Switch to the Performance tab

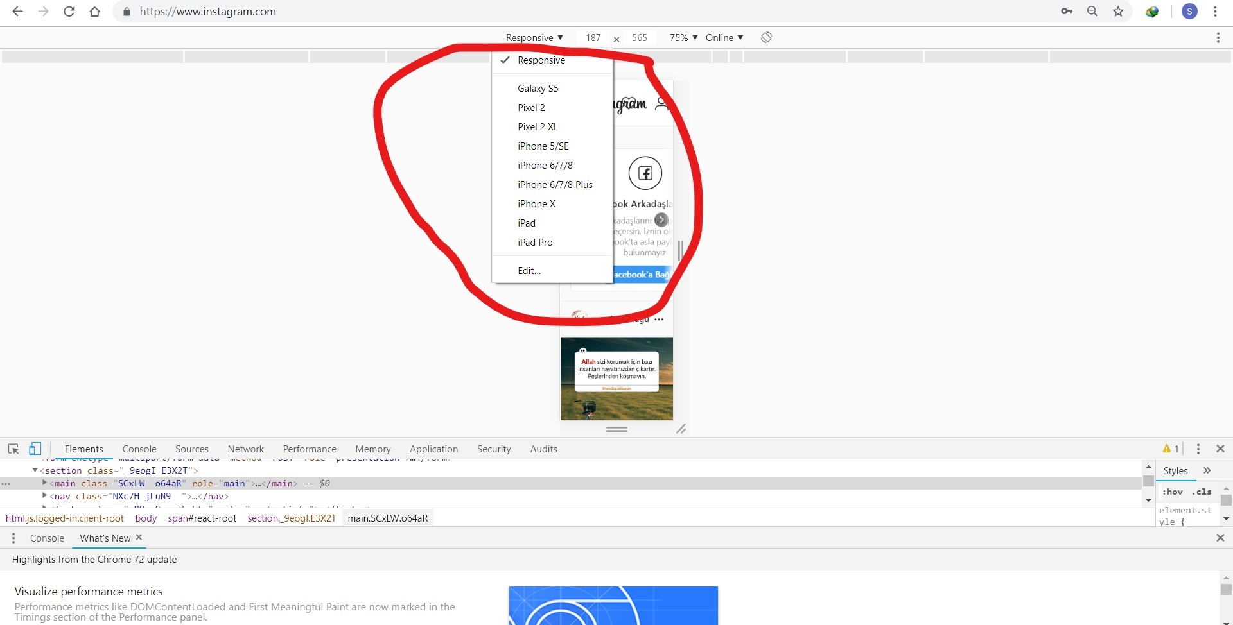click(x=310, y=449)
